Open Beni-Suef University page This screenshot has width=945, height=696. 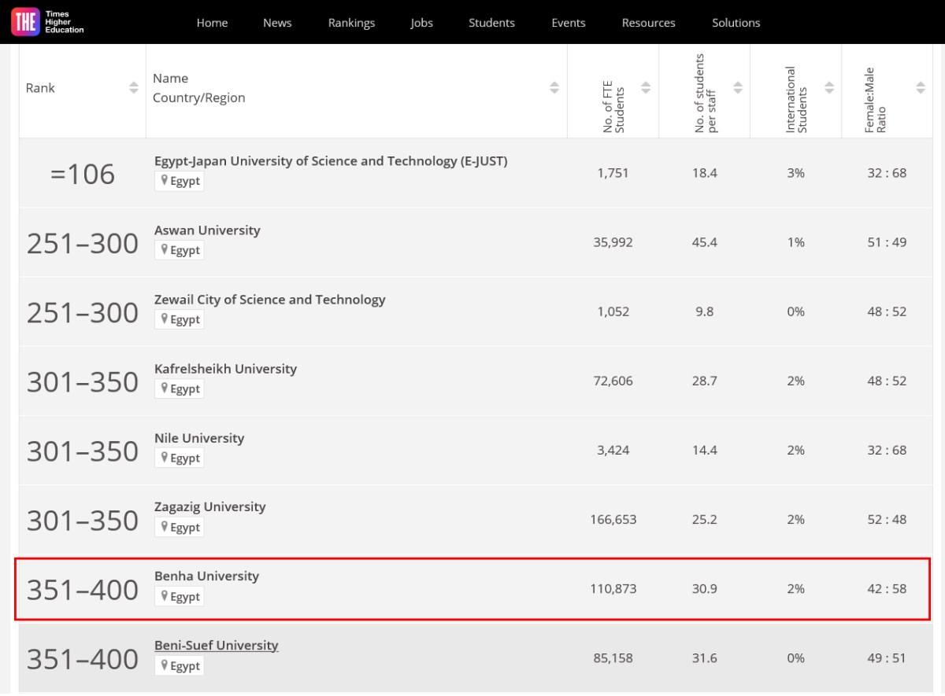pos(217,646)
